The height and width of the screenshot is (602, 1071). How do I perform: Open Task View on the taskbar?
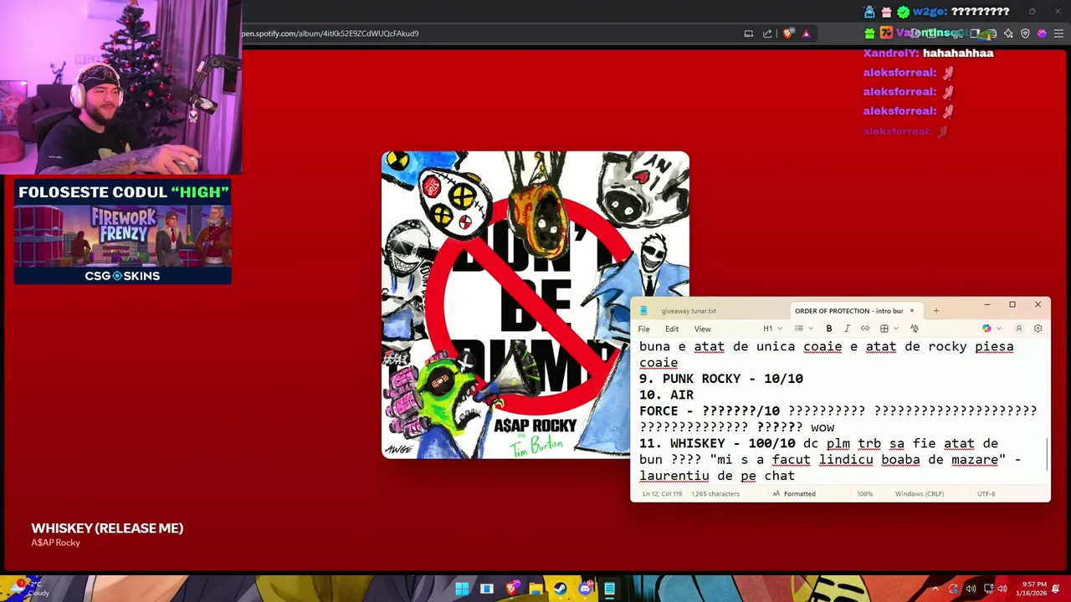pyautogui.click(x=487, y=589)
